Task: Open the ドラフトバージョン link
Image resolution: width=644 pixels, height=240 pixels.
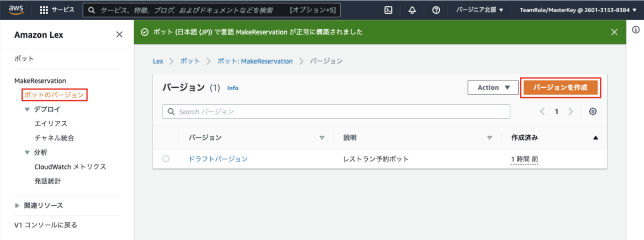Action: click(218, 159)
